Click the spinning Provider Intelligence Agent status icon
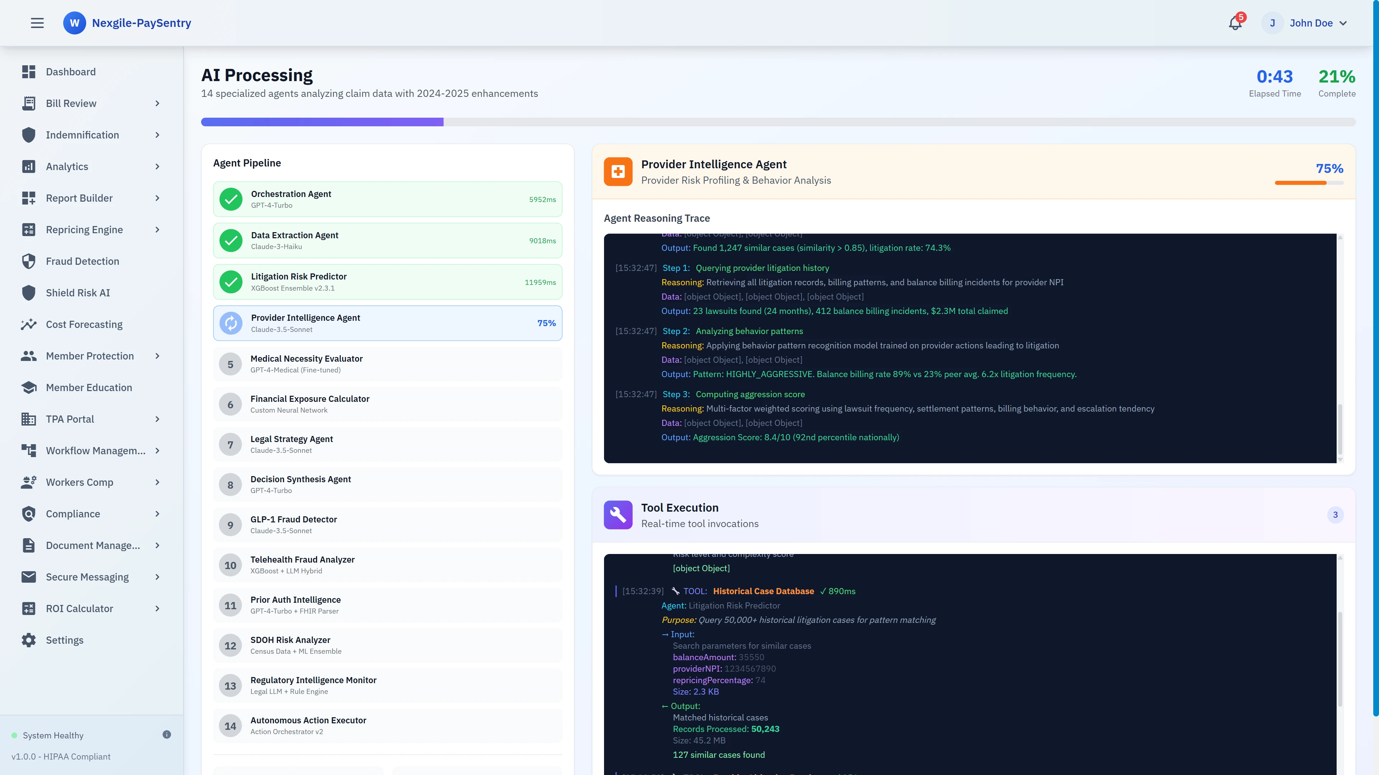Image resolution: width=1379 pixels, height=775 pixels. (231, 323)
